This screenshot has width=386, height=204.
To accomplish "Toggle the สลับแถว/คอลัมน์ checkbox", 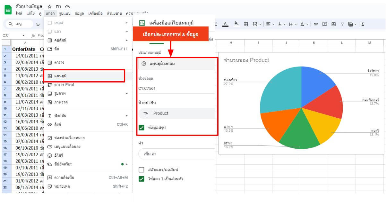I will (x=142, y=169).
